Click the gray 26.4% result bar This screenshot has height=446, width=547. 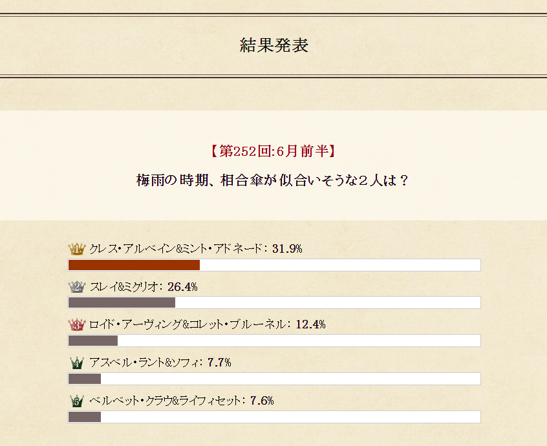coord(122,303)
